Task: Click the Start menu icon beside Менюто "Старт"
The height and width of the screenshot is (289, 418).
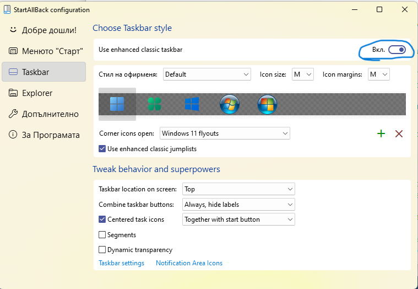Action: tap(13, 51)
